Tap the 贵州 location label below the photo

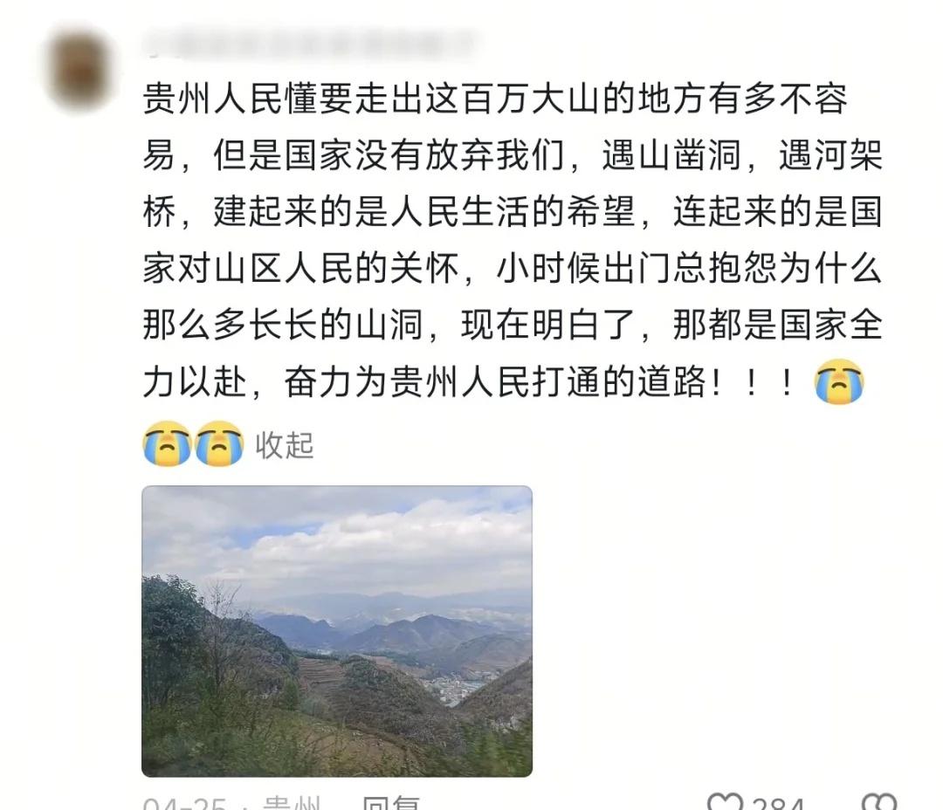(291, 803)
